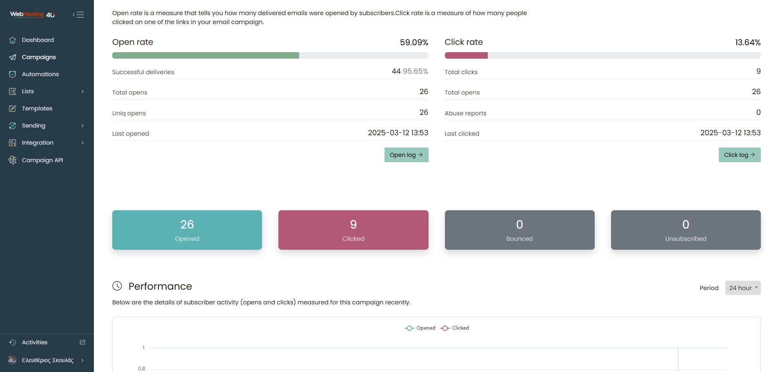Viewport: 769px width, 372px height.
Task: Click the Campaign API gear icon
Action: 13,160
